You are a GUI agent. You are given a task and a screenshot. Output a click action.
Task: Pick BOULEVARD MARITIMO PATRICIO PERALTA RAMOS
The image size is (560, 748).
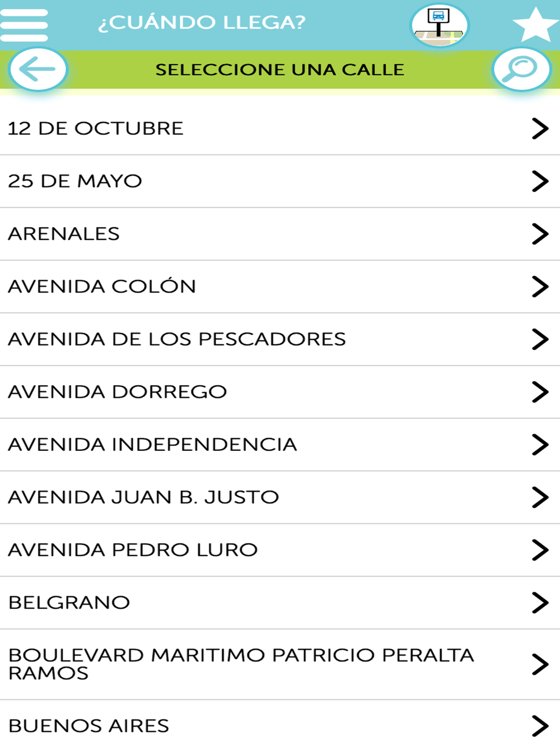280,664
